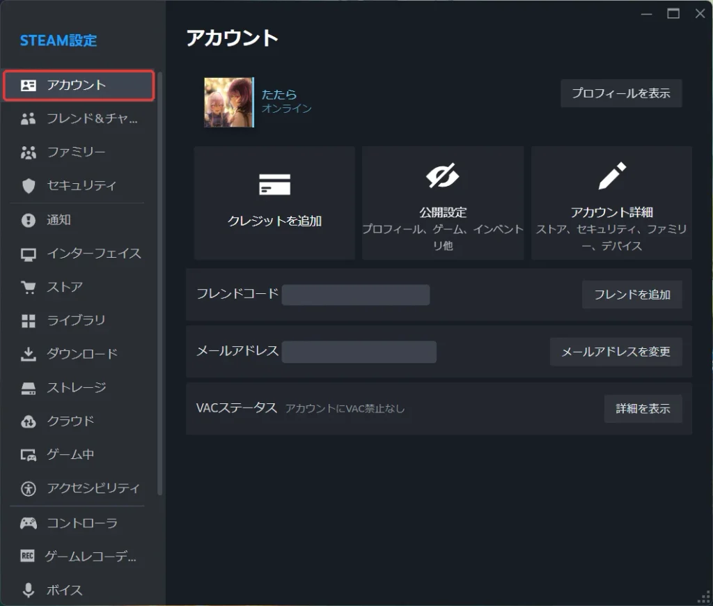Select the アクセシビリティ tab
This screenshot has width=713, height=606.
79,488
